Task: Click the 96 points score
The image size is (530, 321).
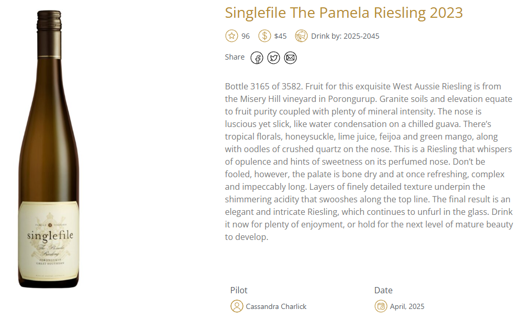Action: [246, 36]
